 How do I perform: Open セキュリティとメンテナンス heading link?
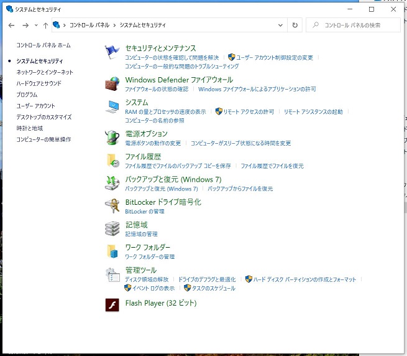pyautogui.click(x=160, y=49)
